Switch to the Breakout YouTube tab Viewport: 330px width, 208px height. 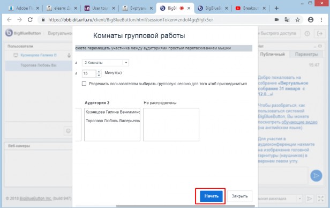(251, 8)
